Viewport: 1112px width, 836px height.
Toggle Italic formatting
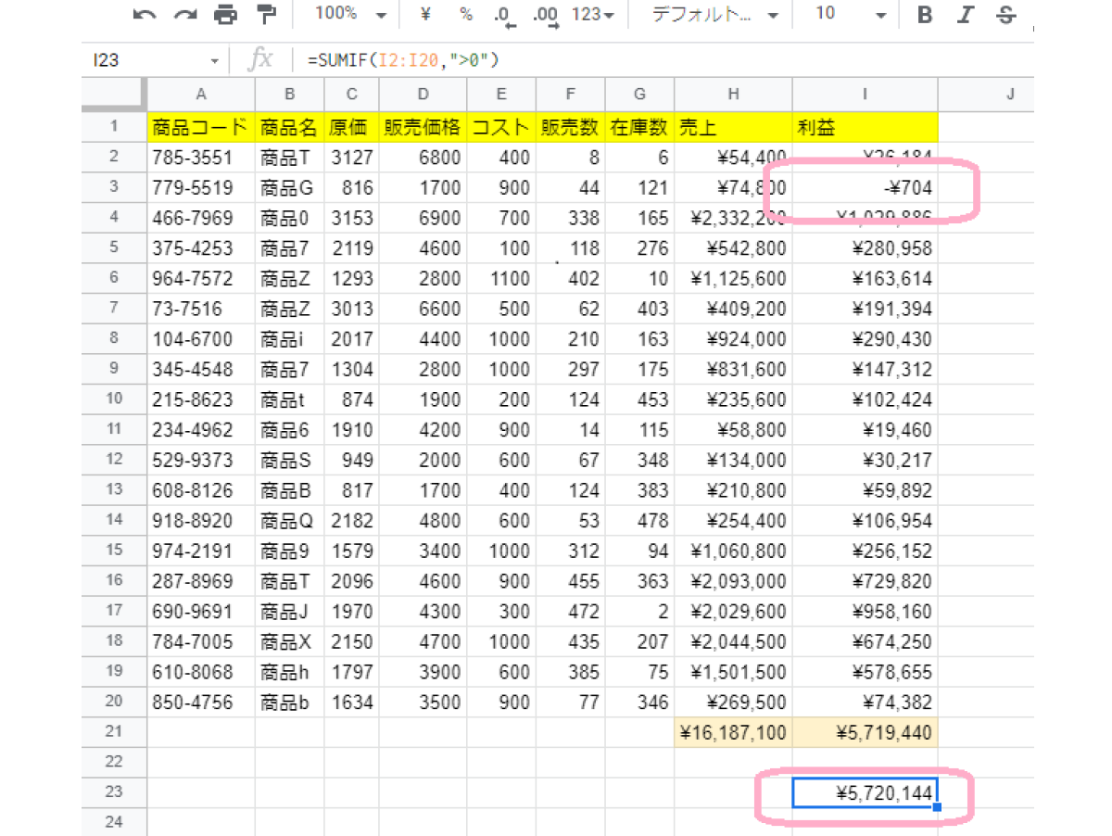(966, 14)
